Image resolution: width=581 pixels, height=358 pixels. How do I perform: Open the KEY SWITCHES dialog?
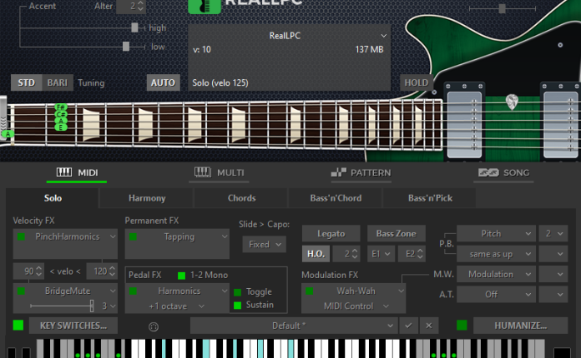point(73,326)
